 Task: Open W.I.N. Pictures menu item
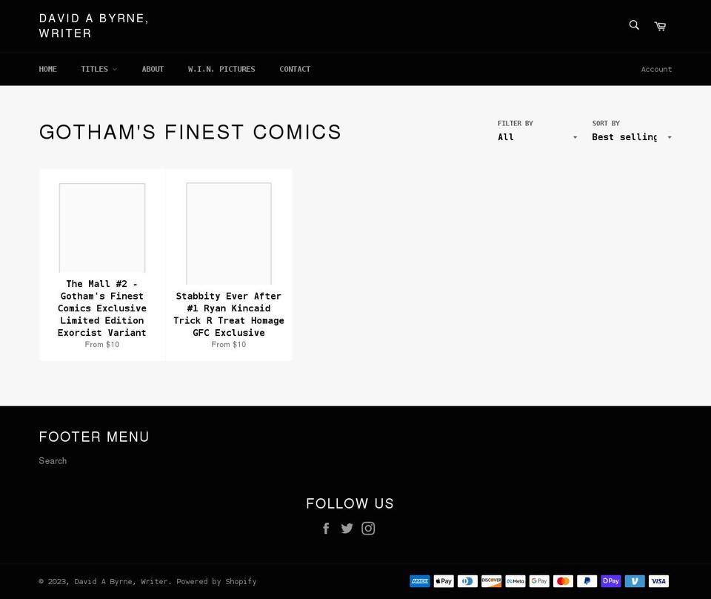221,69
